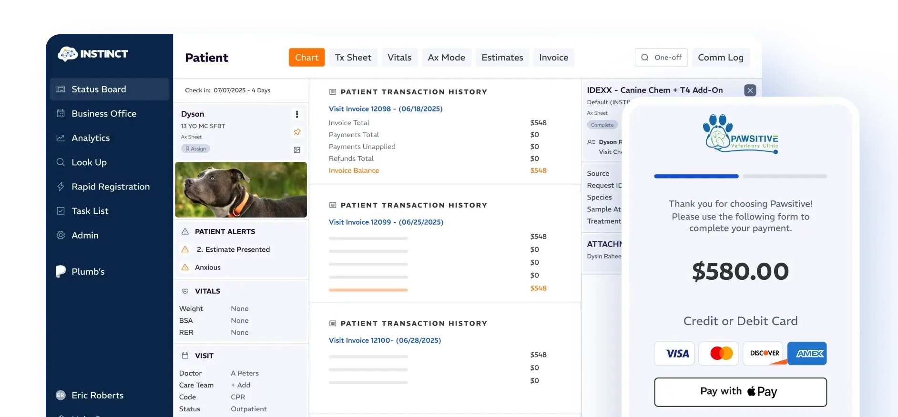
Task: Open the Estimates tab
Action: tap(502, 58)
